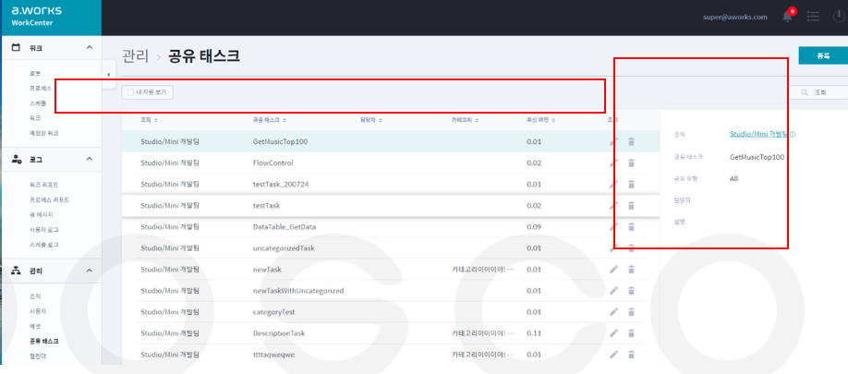Delete the testTask row
Screen dimensions: 848x374
(631, 205)
